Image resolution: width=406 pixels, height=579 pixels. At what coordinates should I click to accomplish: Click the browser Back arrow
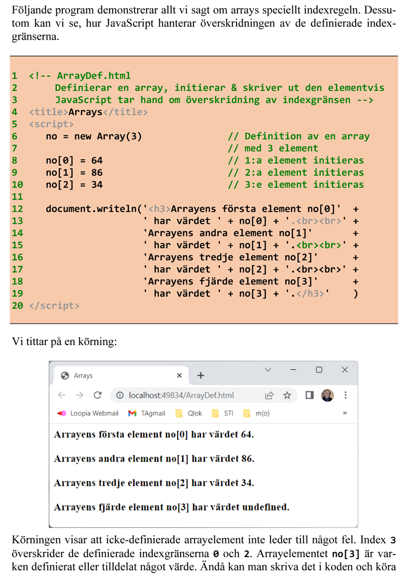point(61,395)
